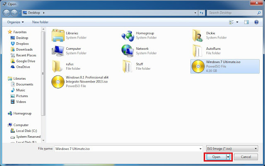This screenshot has height=166, width=265.
Task: Select Local Disk (C:) in sidebar
Action: pyautogui.click(x=24, y=131)
